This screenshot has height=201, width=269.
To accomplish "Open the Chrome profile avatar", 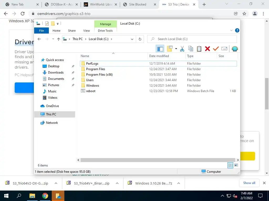I will tap(255, 14).
